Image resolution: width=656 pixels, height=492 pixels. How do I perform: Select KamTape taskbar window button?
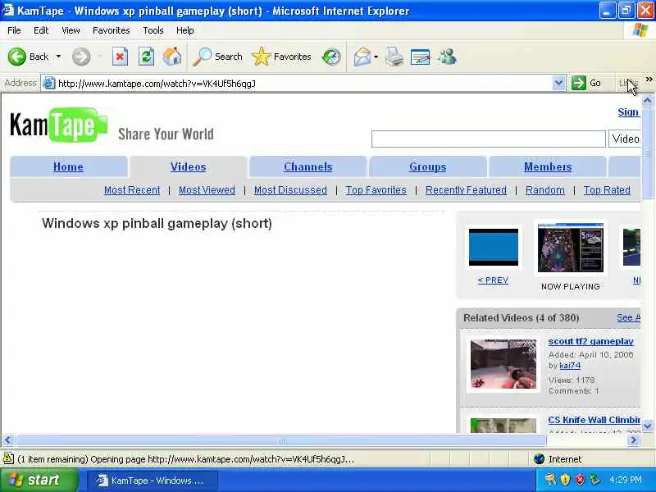153,481
